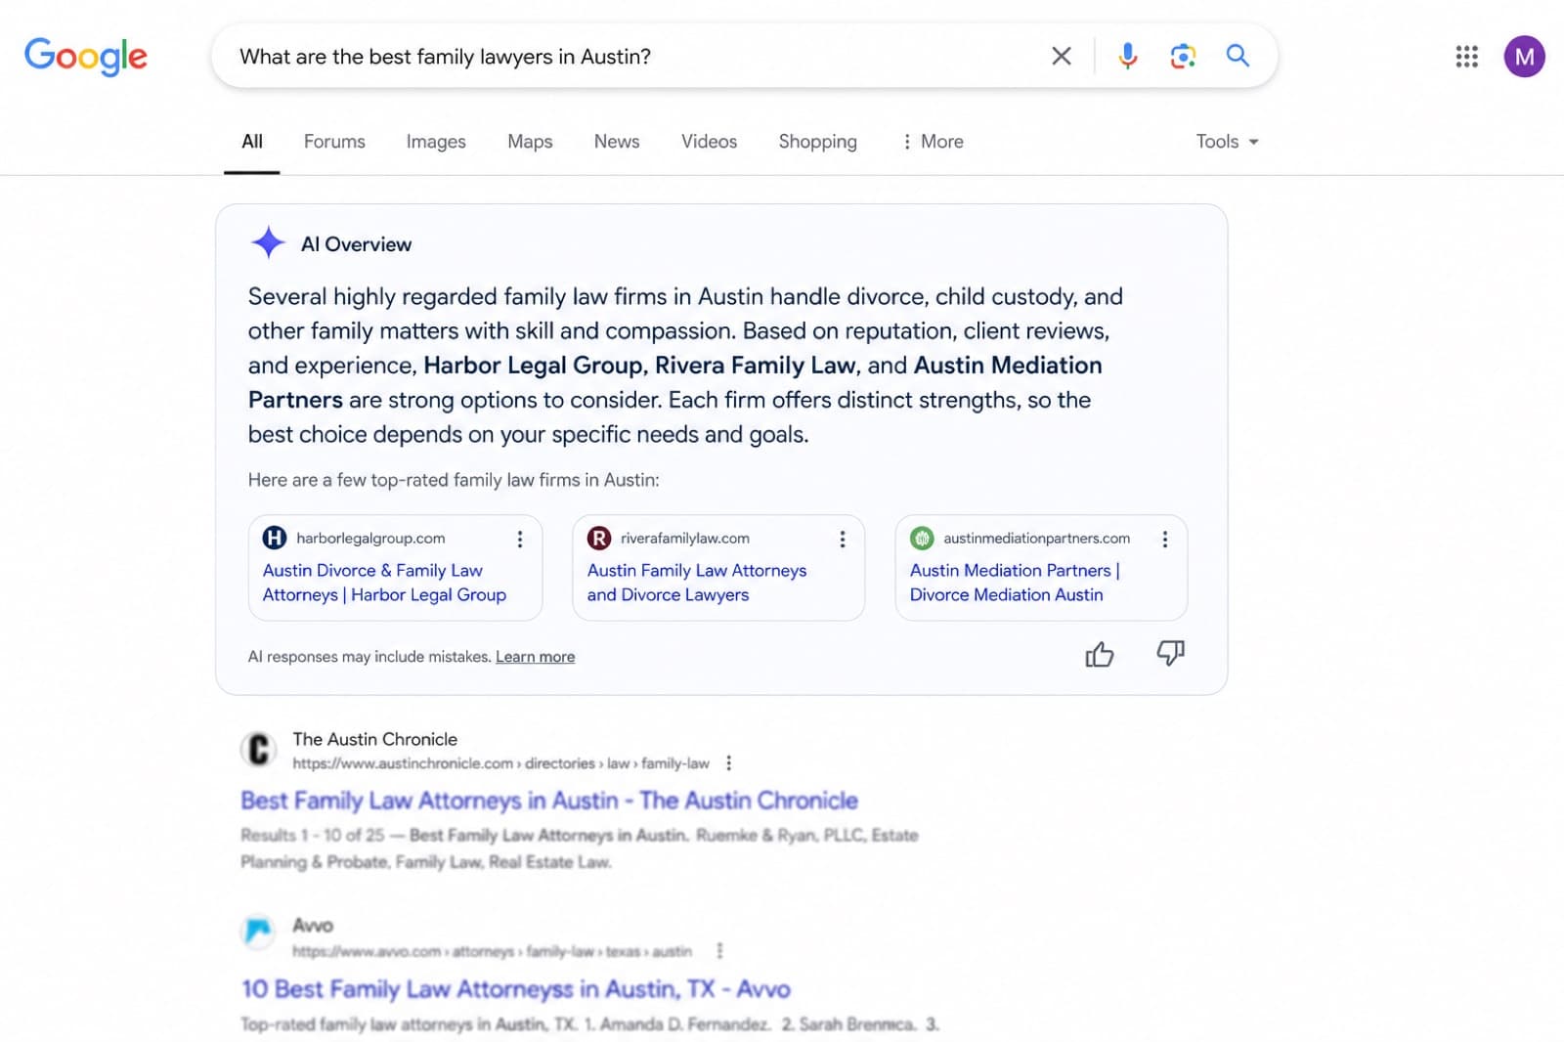Click the riverafamilylaw.com R favicon
The width and height of the screenshot is (1564, 1042).
[599, 538]
